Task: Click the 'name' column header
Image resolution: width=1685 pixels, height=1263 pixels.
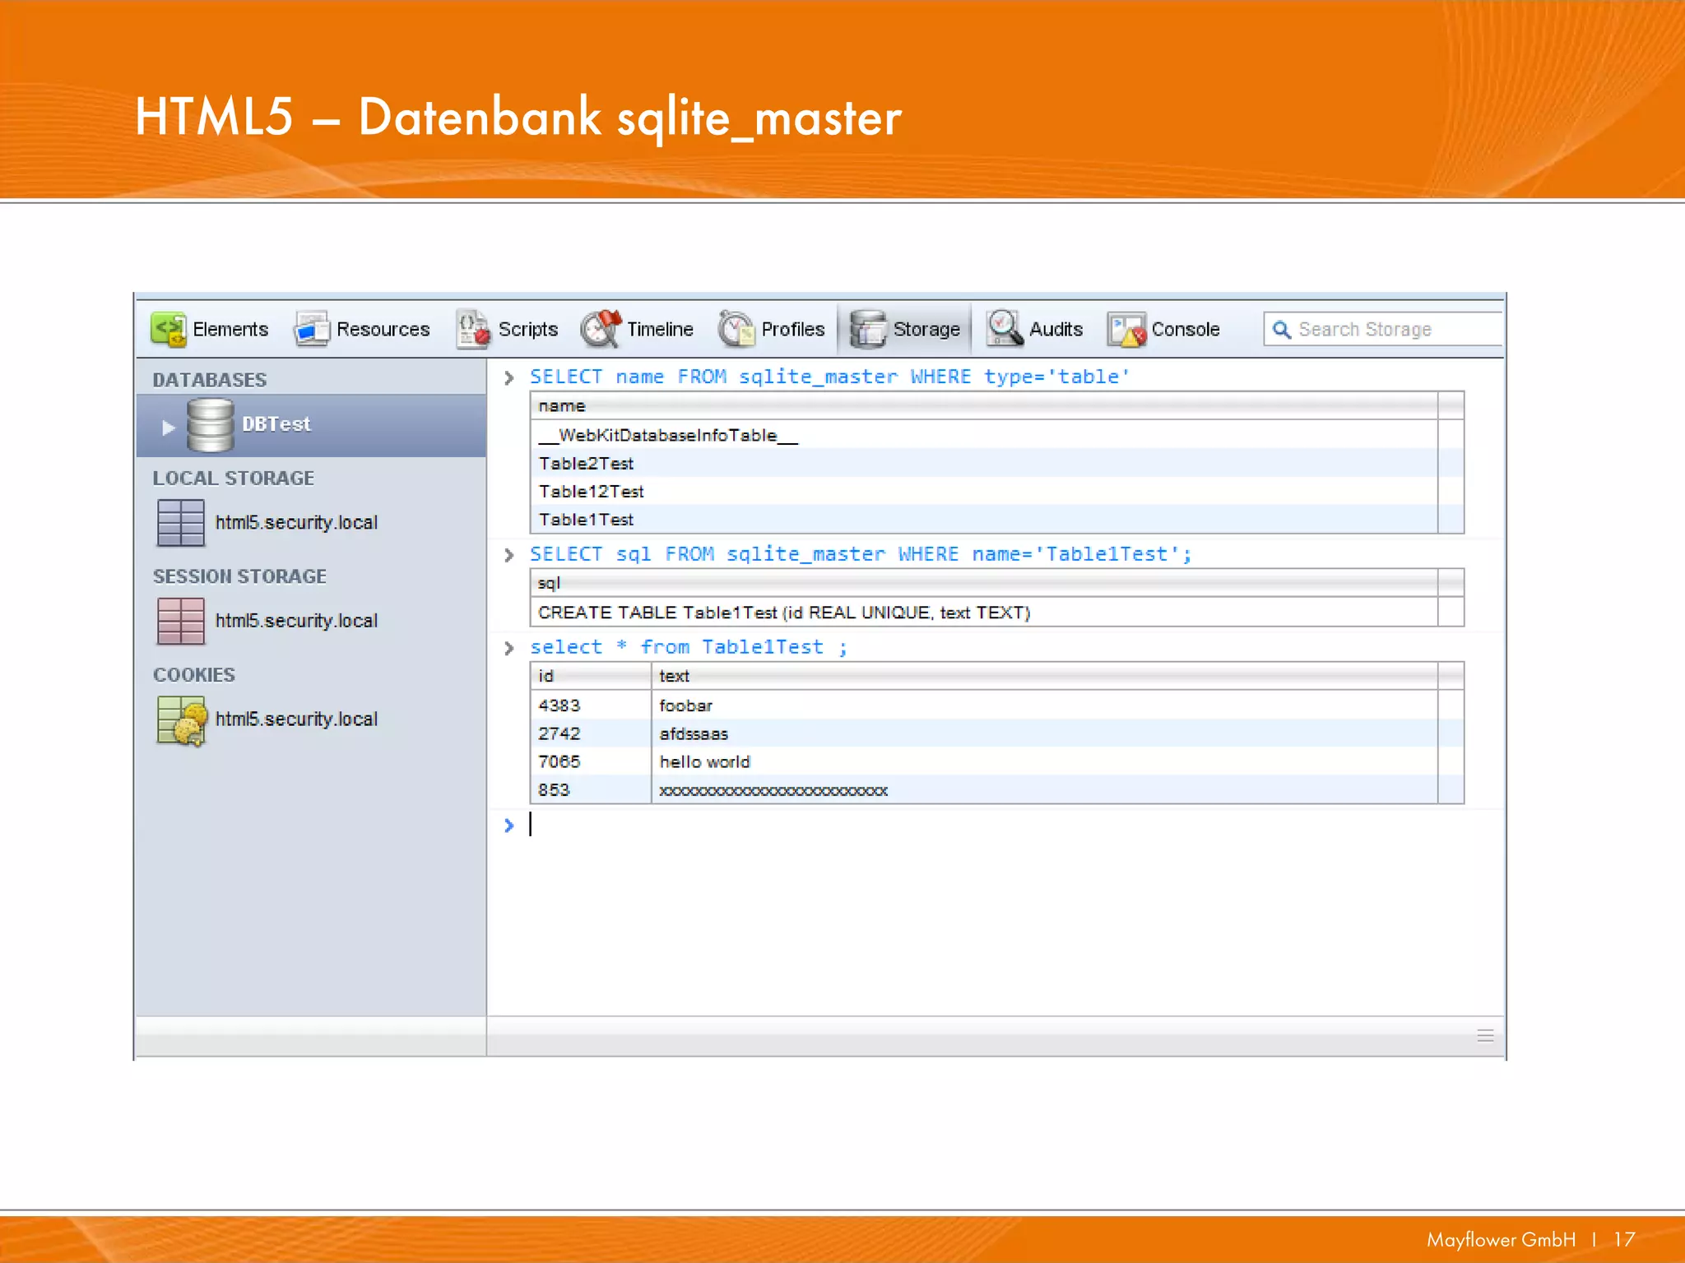Action: tap(984, 406)
